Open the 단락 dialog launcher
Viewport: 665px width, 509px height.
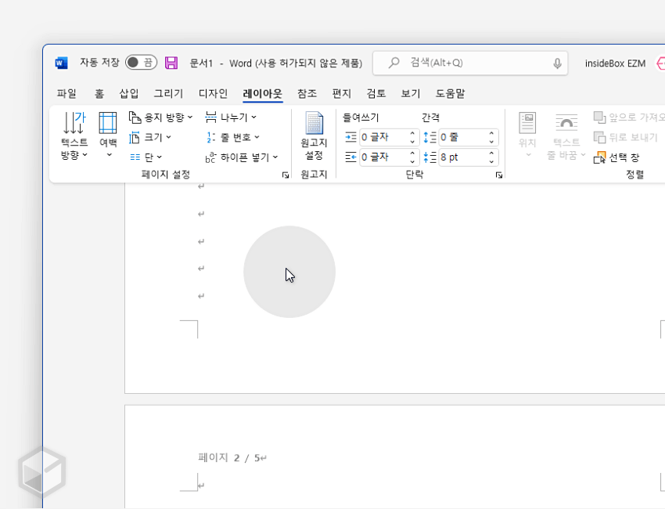(x=499, y=175)
